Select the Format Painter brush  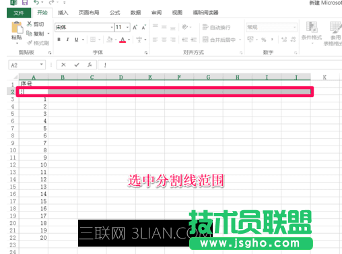pos(30,42)
